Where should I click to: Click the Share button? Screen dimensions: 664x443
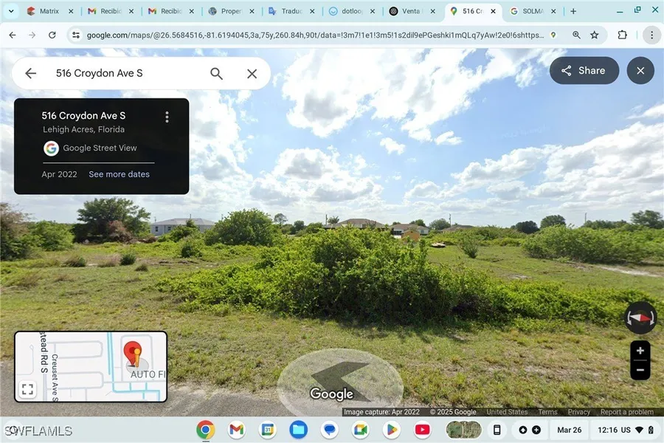point(584,71)
